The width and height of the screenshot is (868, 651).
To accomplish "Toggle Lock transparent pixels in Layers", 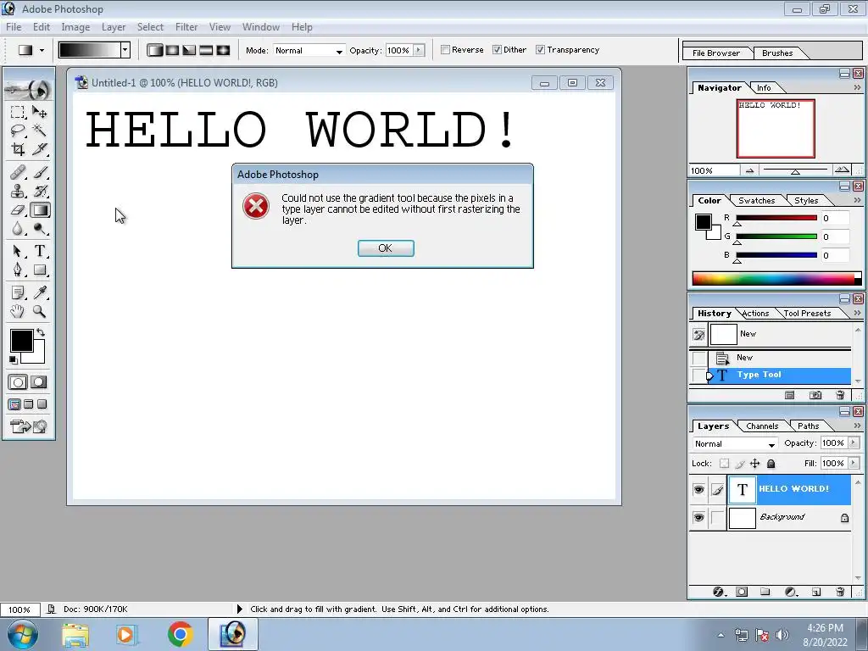I will [x=724, y=464].
